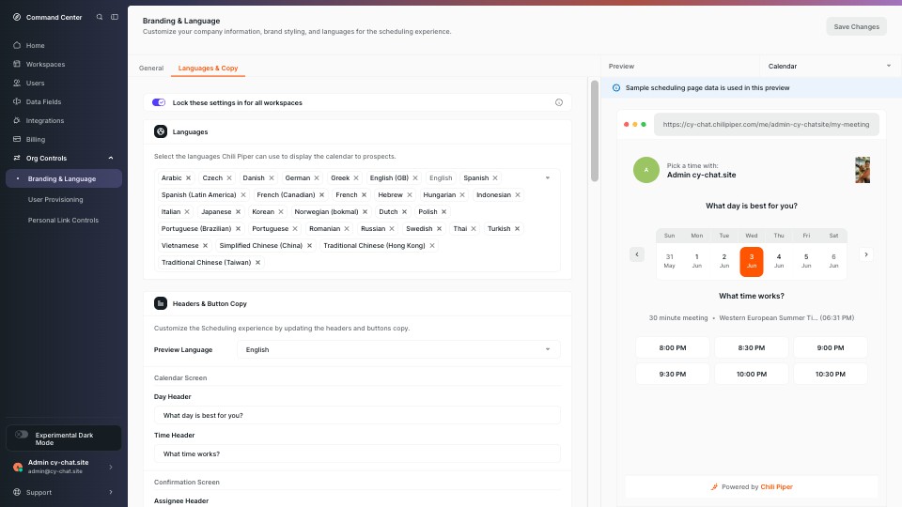Remove Czech language tag
The image size is (902, 507).
point(229,178)
